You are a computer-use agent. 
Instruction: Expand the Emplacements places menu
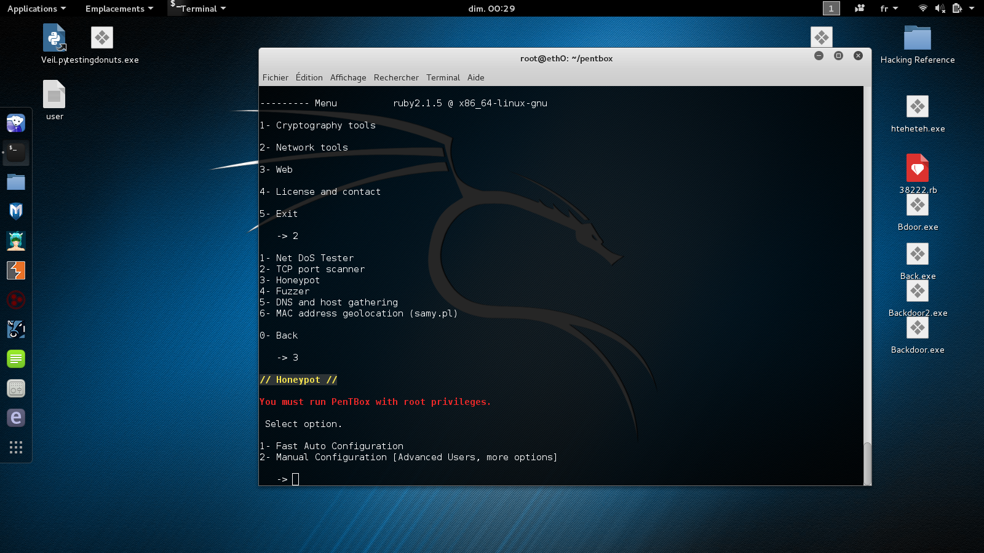coord(119,9)
